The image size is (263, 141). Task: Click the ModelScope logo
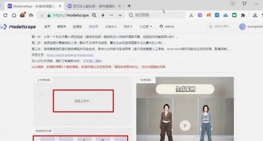pyautogui.click(x=18, y=27)
